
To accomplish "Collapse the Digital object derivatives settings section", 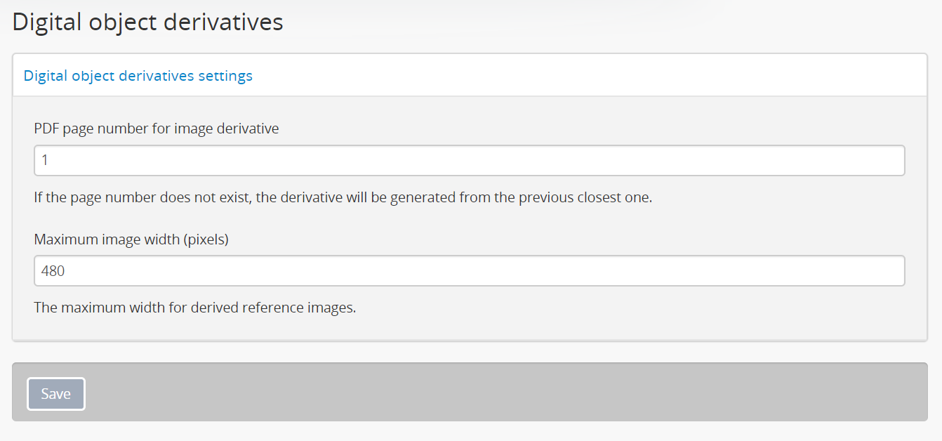I will click(x=138, y=76).
